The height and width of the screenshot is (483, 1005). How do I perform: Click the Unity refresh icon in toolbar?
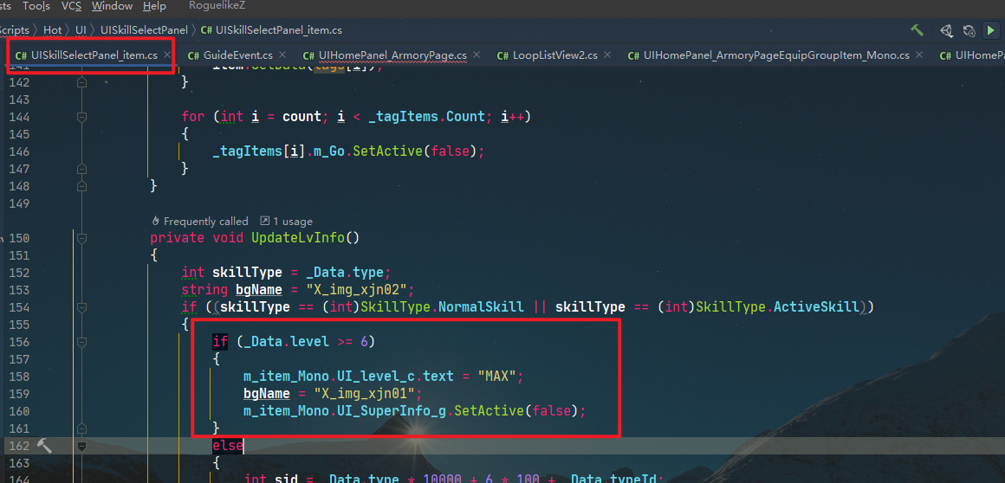(969, 30)
